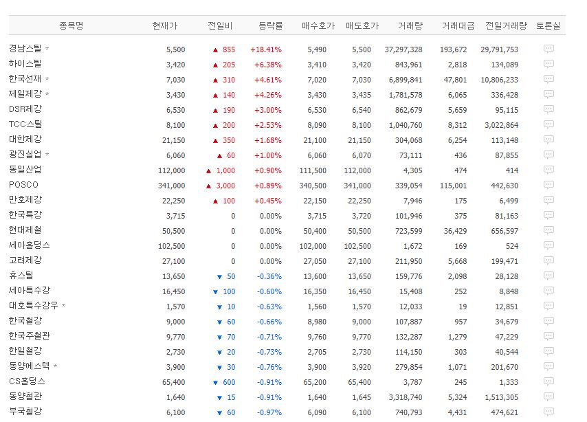Open discussion room icon for POSCO
The image size is (587, 422).
tap(549, 185)
